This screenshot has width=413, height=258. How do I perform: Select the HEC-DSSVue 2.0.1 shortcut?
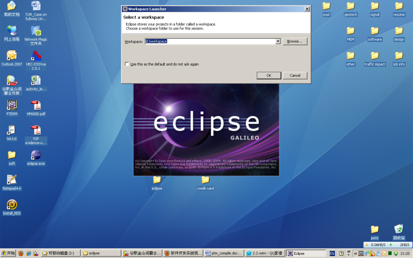[36, 60]
